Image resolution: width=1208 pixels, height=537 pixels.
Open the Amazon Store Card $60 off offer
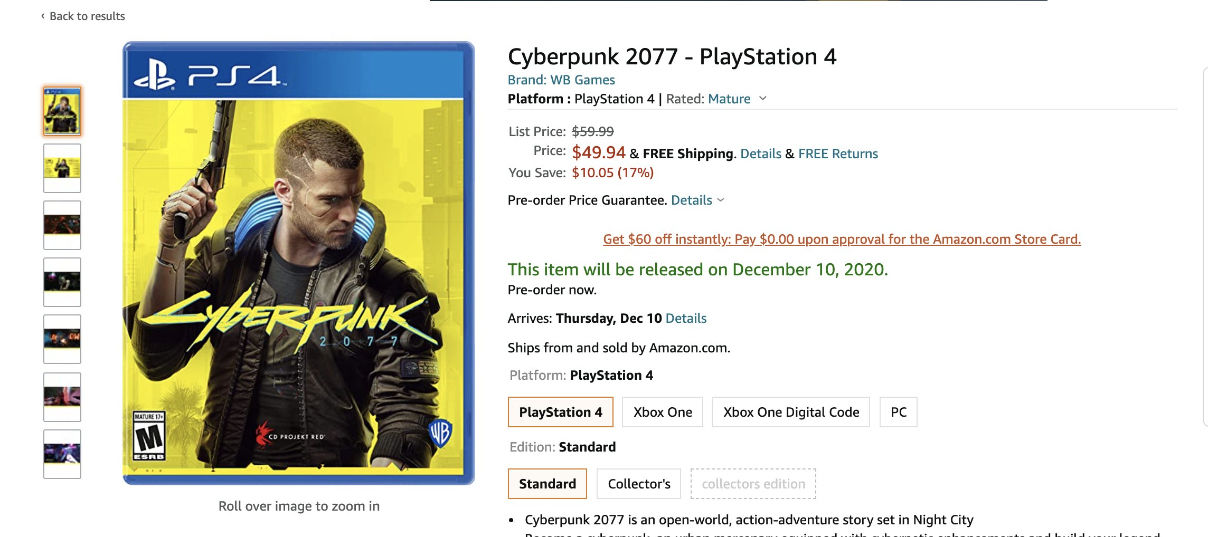point(842,239)
